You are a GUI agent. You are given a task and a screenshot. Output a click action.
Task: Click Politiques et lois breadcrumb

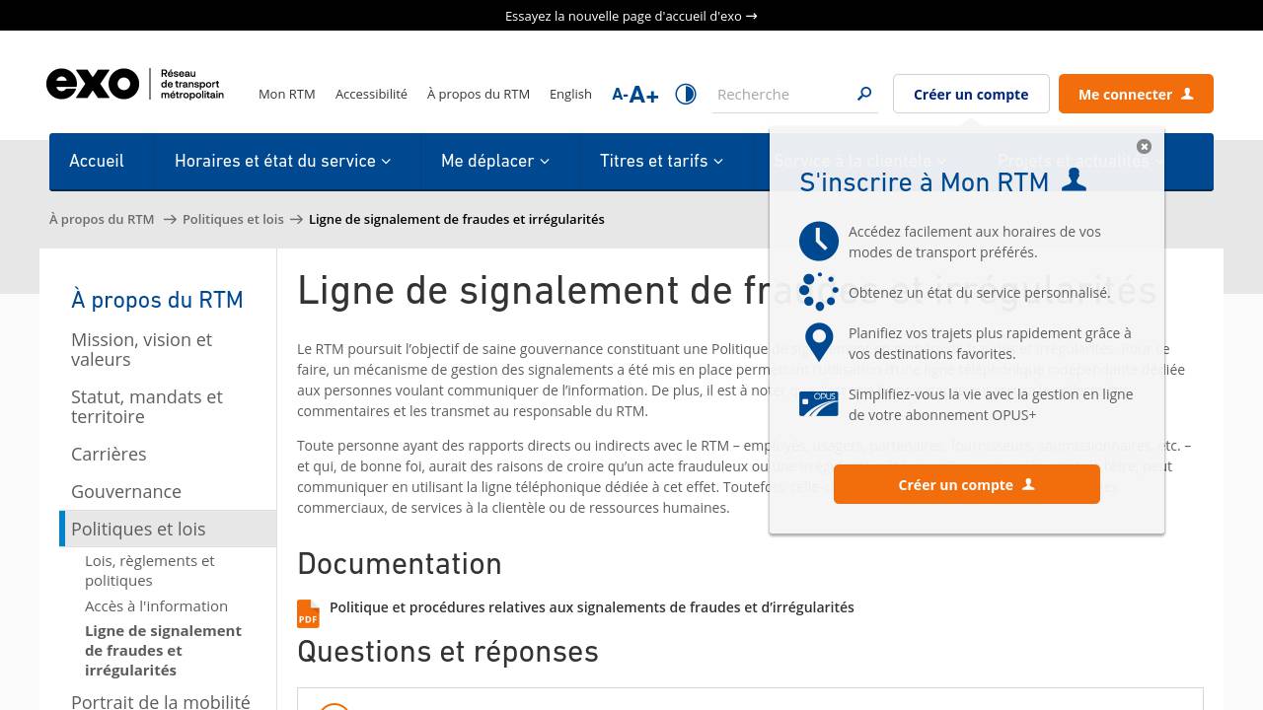point(233,219)
